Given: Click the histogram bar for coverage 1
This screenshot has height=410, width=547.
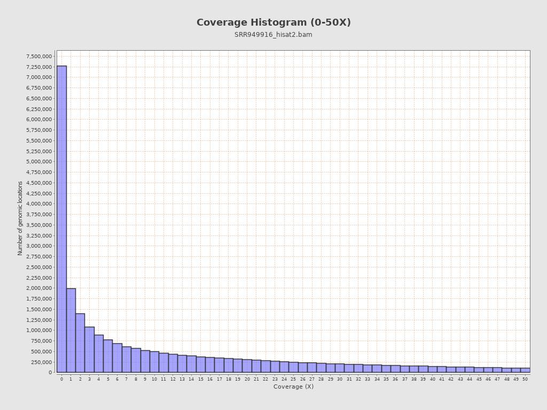Looking at the screenshot, I should click(x=71, y=330).
